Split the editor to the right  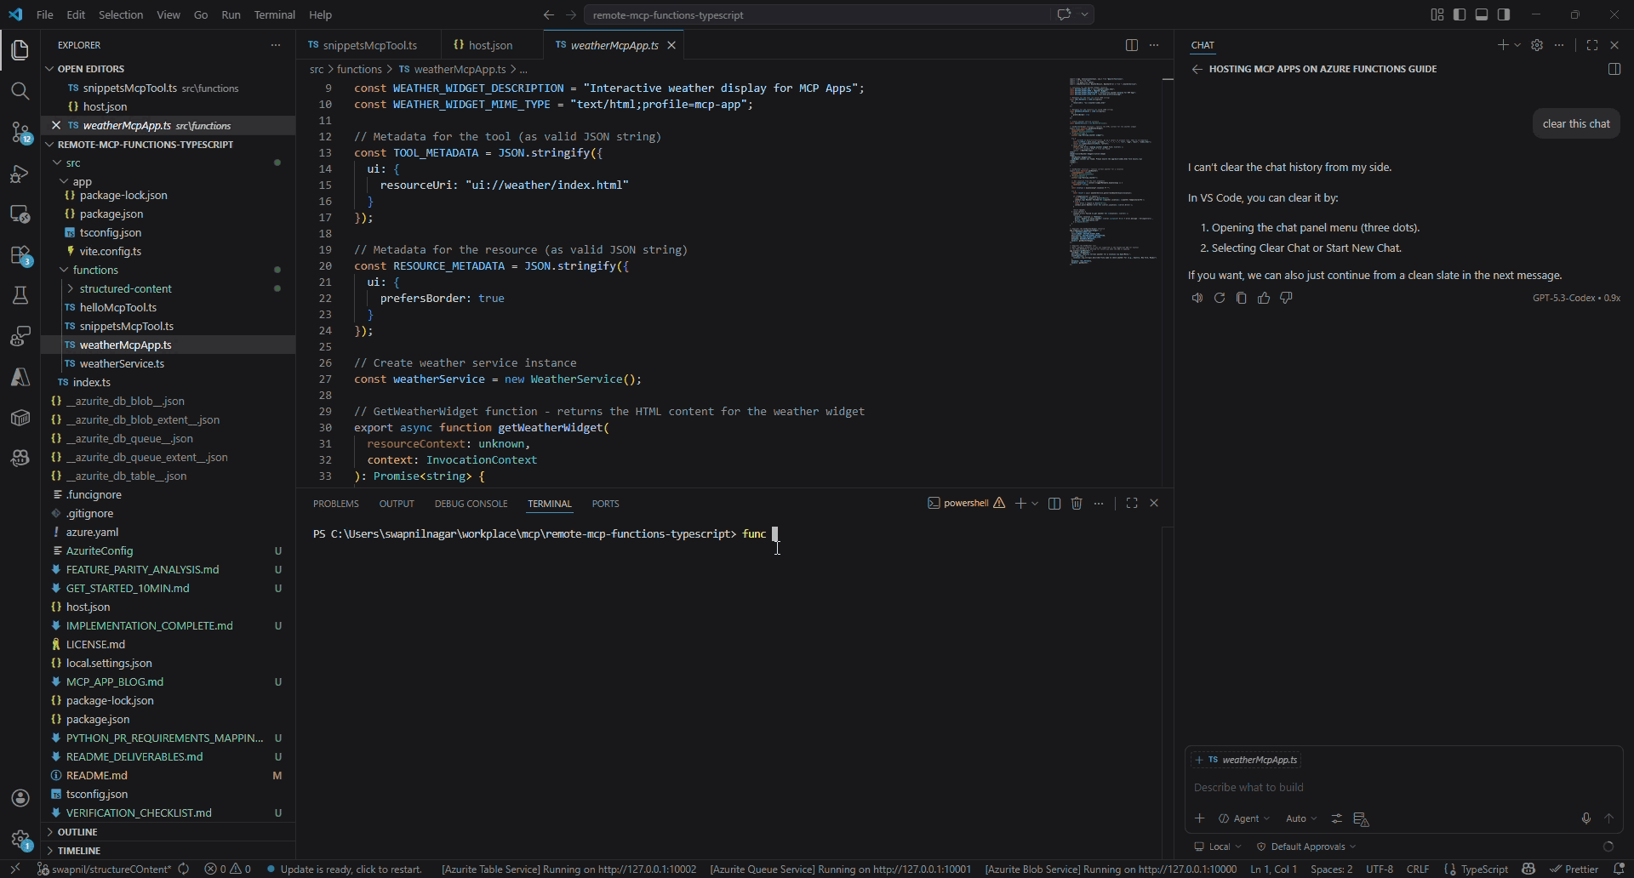click(1131, 45)
